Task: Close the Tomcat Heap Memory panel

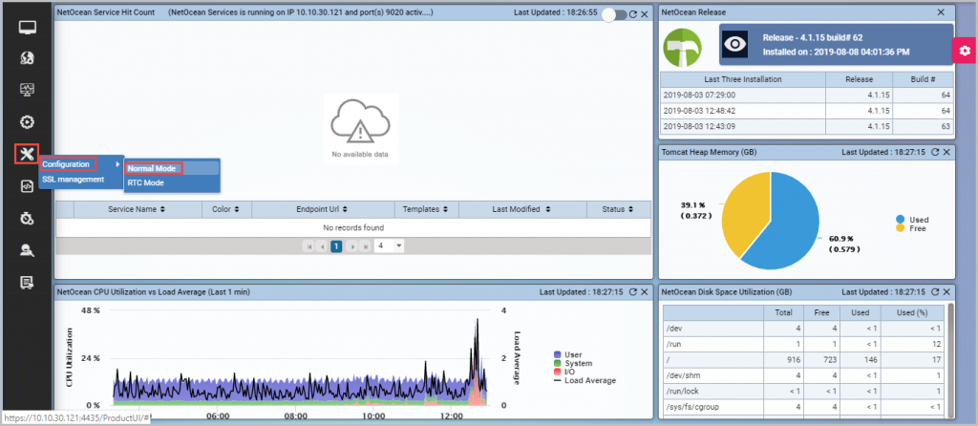Action: [x=946, y=152]
